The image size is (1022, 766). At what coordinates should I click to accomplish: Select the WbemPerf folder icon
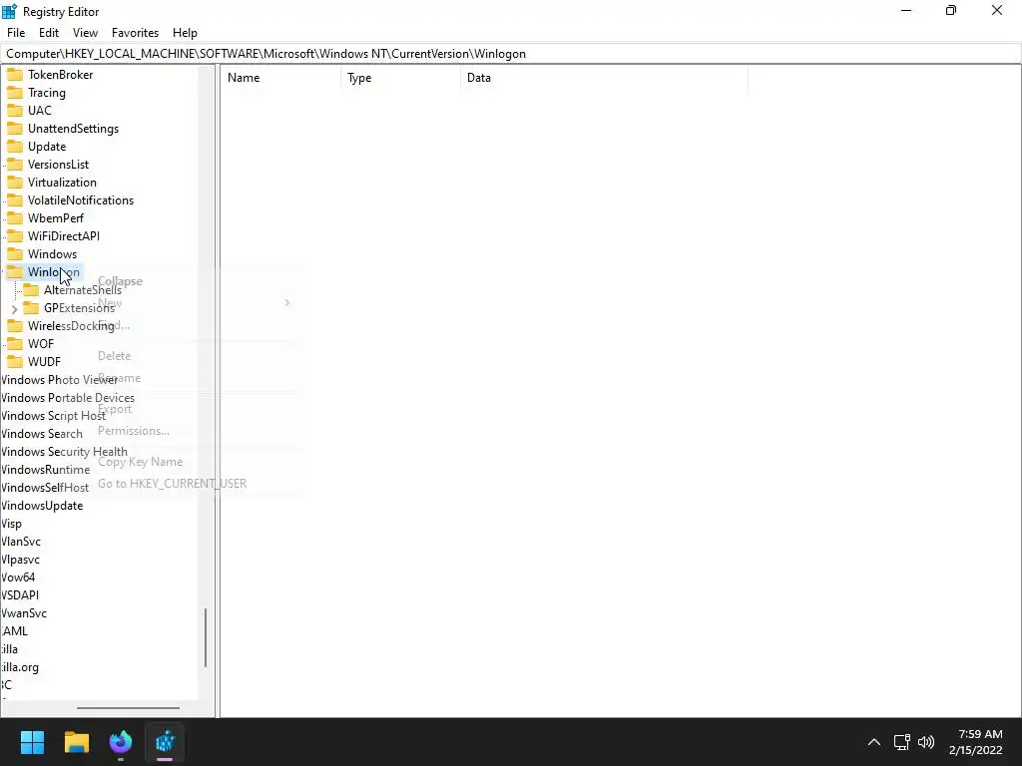click(x=14, y=217)
